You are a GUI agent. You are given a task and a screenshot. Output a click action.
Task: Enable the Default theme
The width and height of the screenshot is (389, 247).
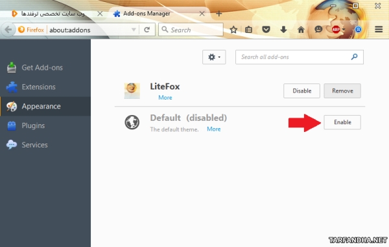click(x=342, y=122)
